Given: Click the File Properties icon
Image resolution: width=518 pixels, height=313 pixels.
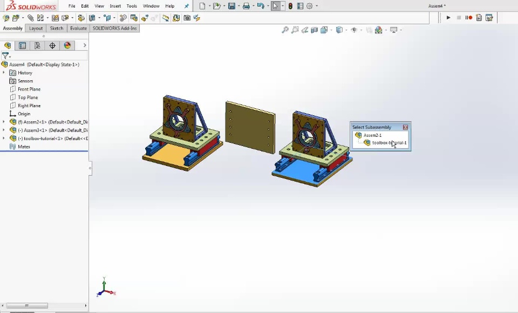Looking at the screenshot, I should tap(300, 6).
